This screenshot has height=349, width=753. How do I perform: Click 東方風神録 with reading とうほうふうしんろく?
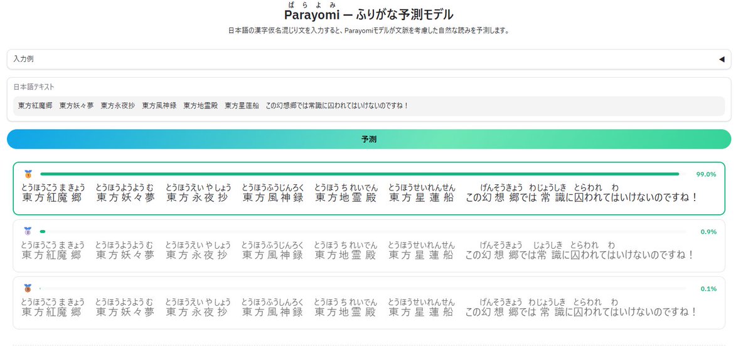(273, 307)
